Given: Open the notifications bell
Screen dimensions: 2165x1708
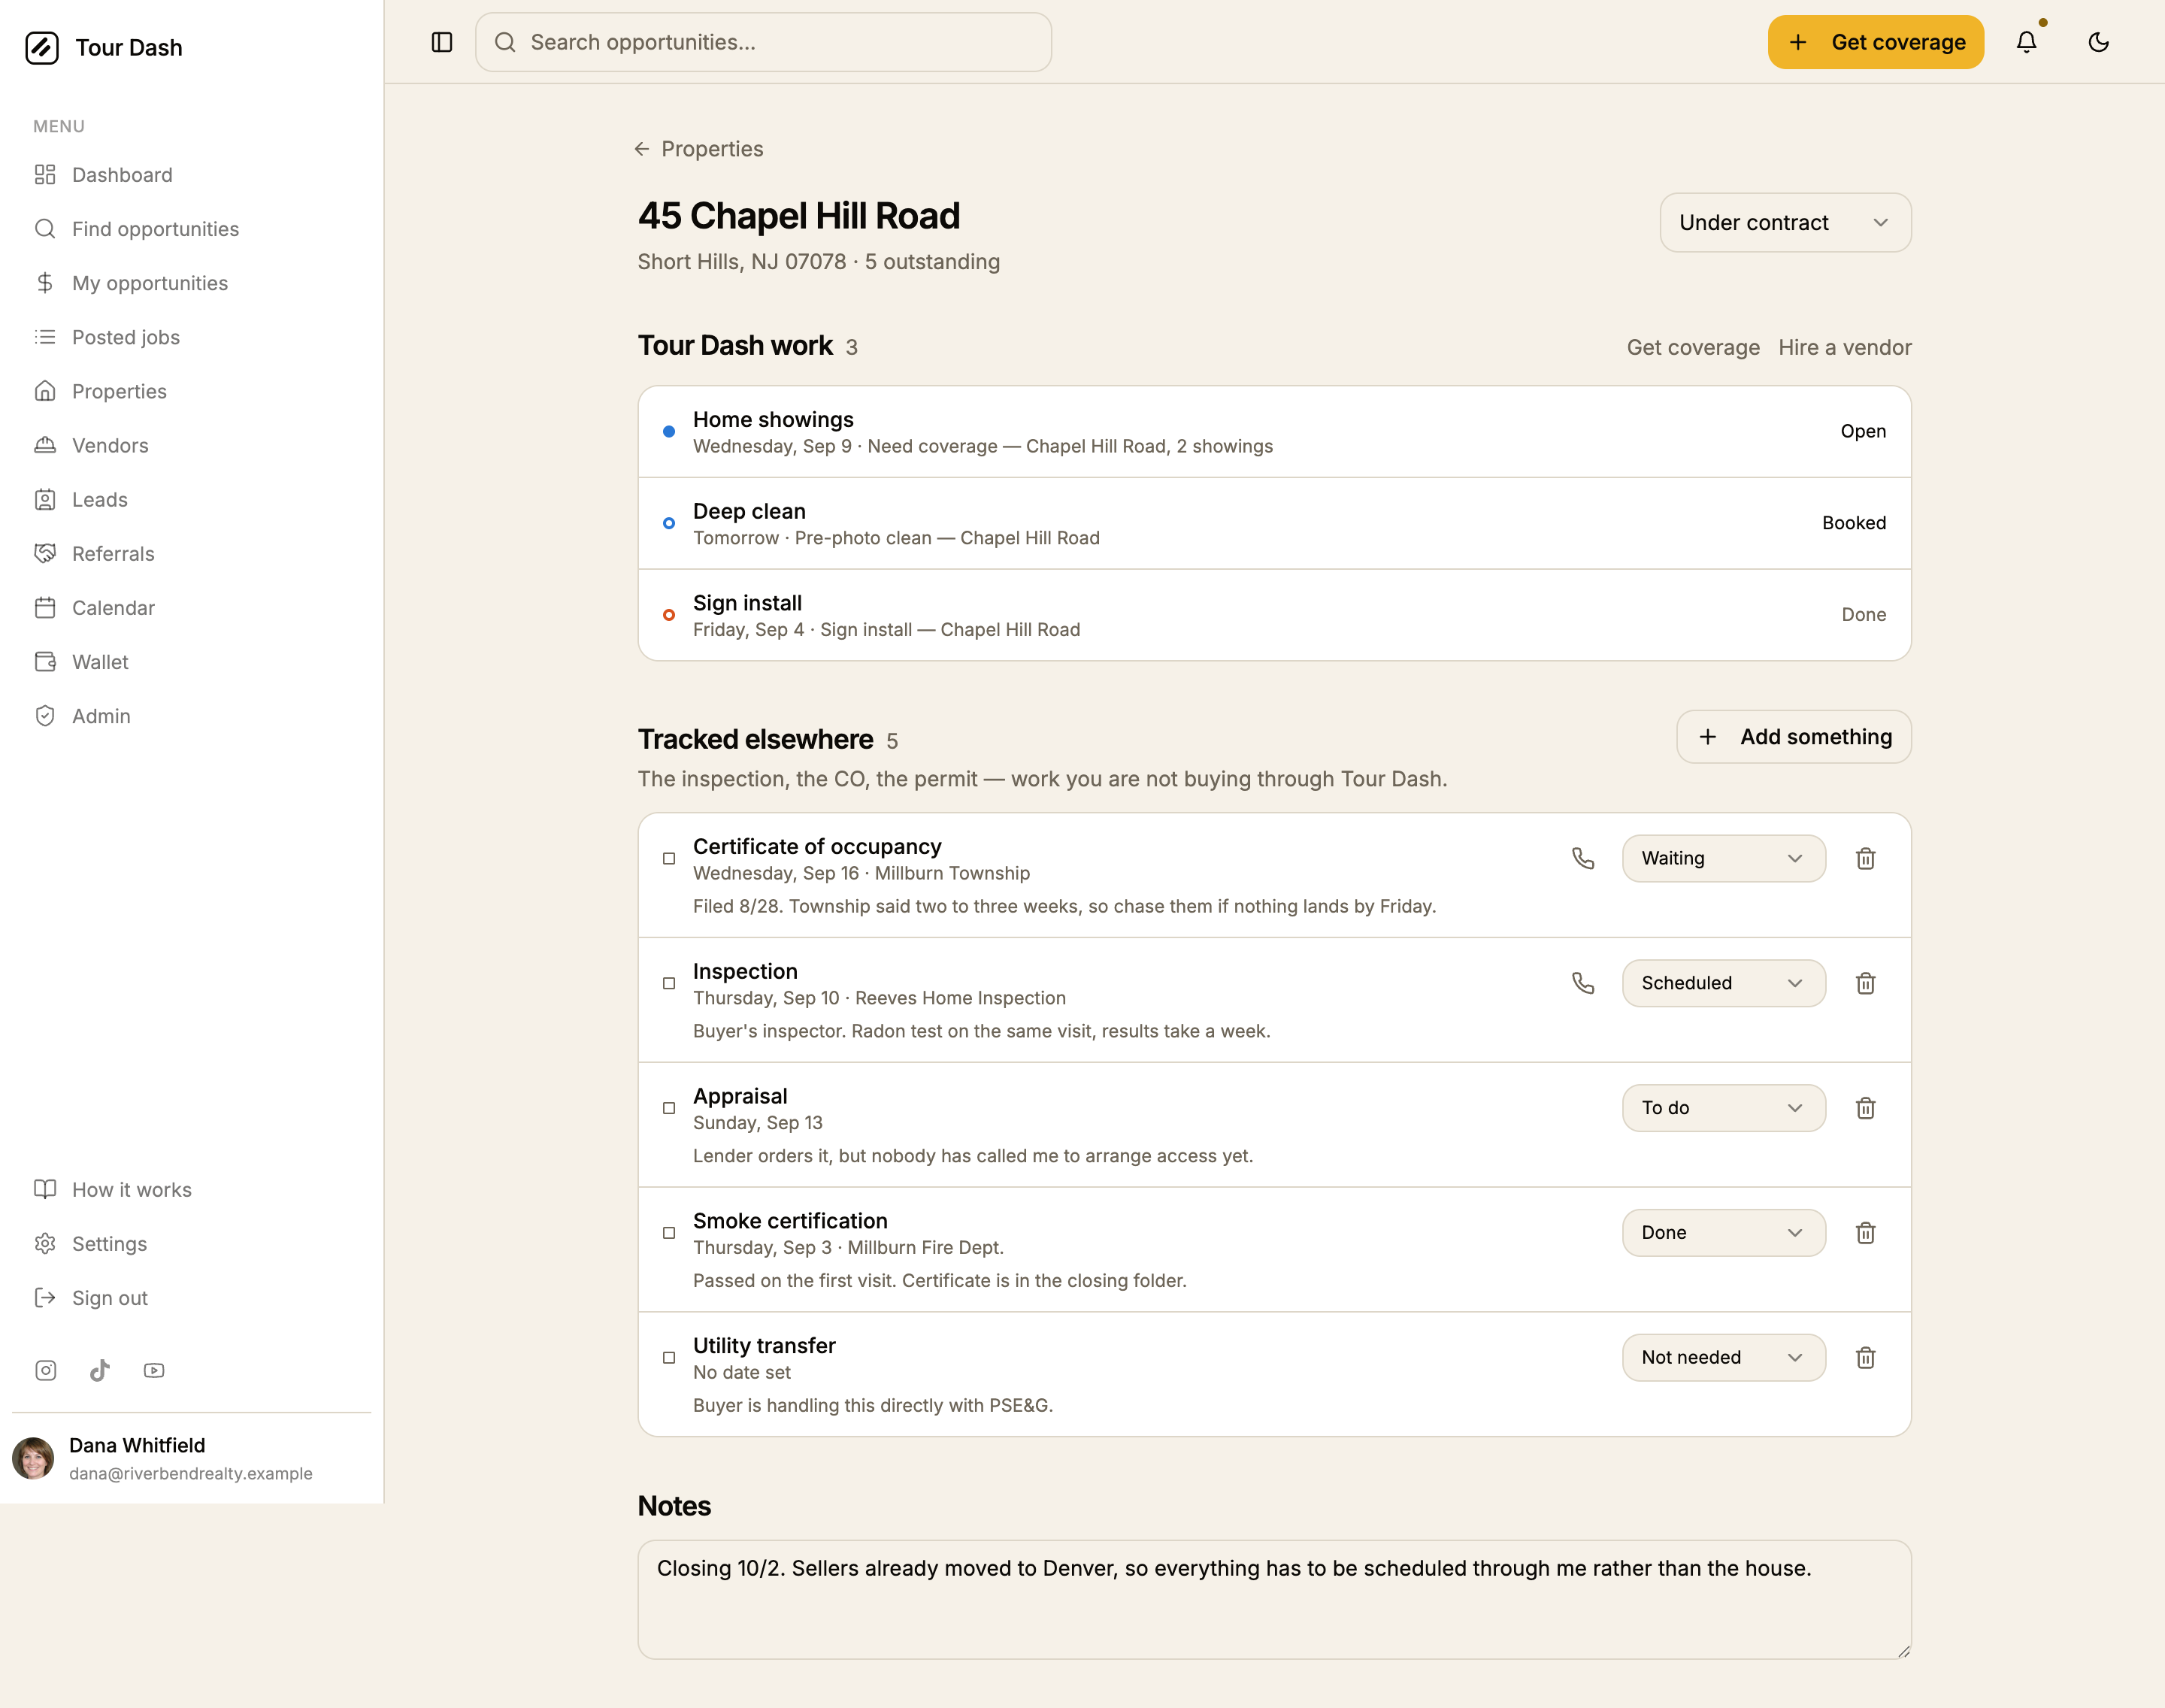Looking at the screenshot, I should click(x=2026, y=42).
